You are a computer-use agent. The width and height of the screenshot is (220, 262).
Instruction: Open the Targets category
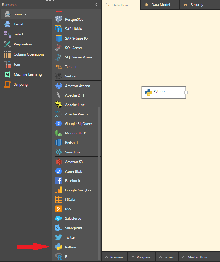click(x=27, y=24)
